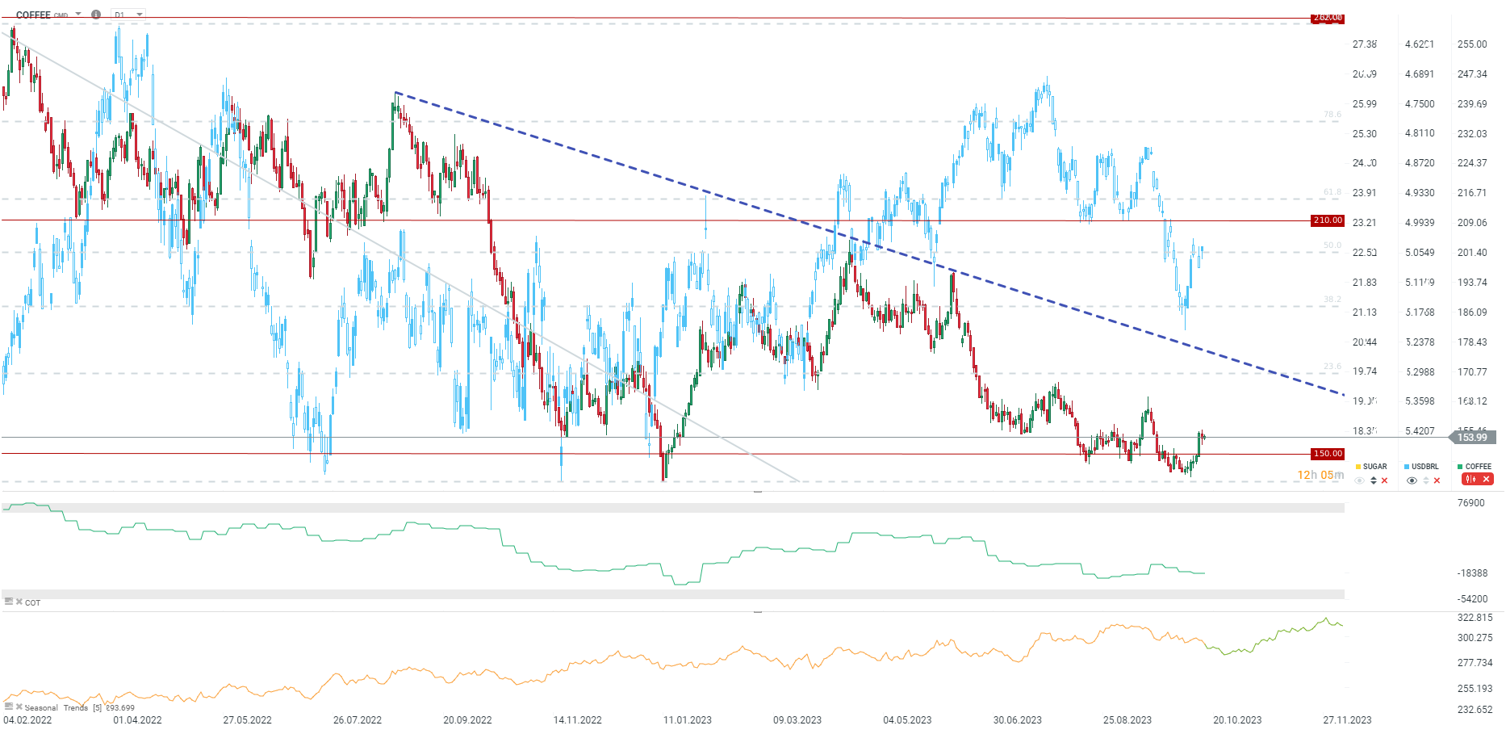The height and width of the screenshot is (734, 1506).
Task: Click the USDBRL series legend label
Action: (1425, 467)
